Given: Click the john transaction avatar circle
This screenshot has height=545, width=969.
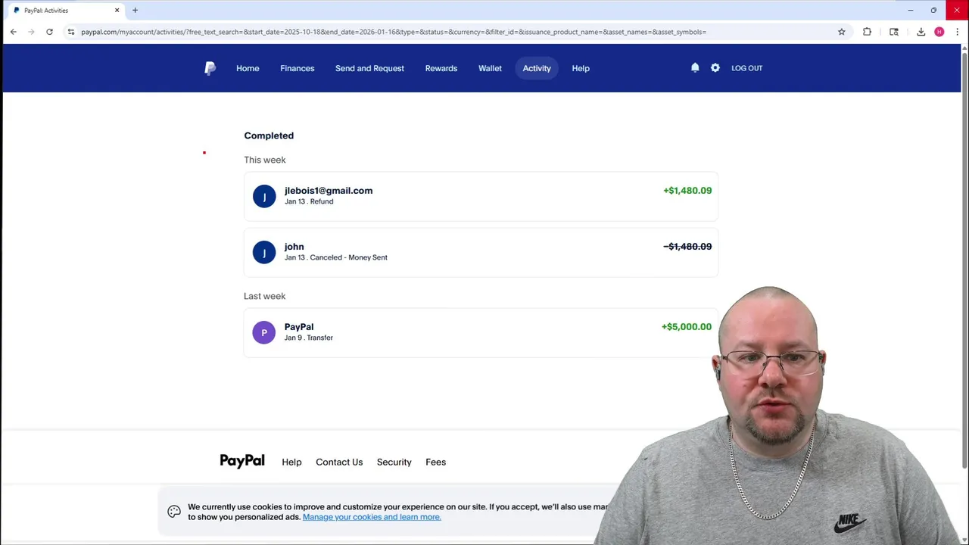Looking at the screenshot, I should [264, 252].
